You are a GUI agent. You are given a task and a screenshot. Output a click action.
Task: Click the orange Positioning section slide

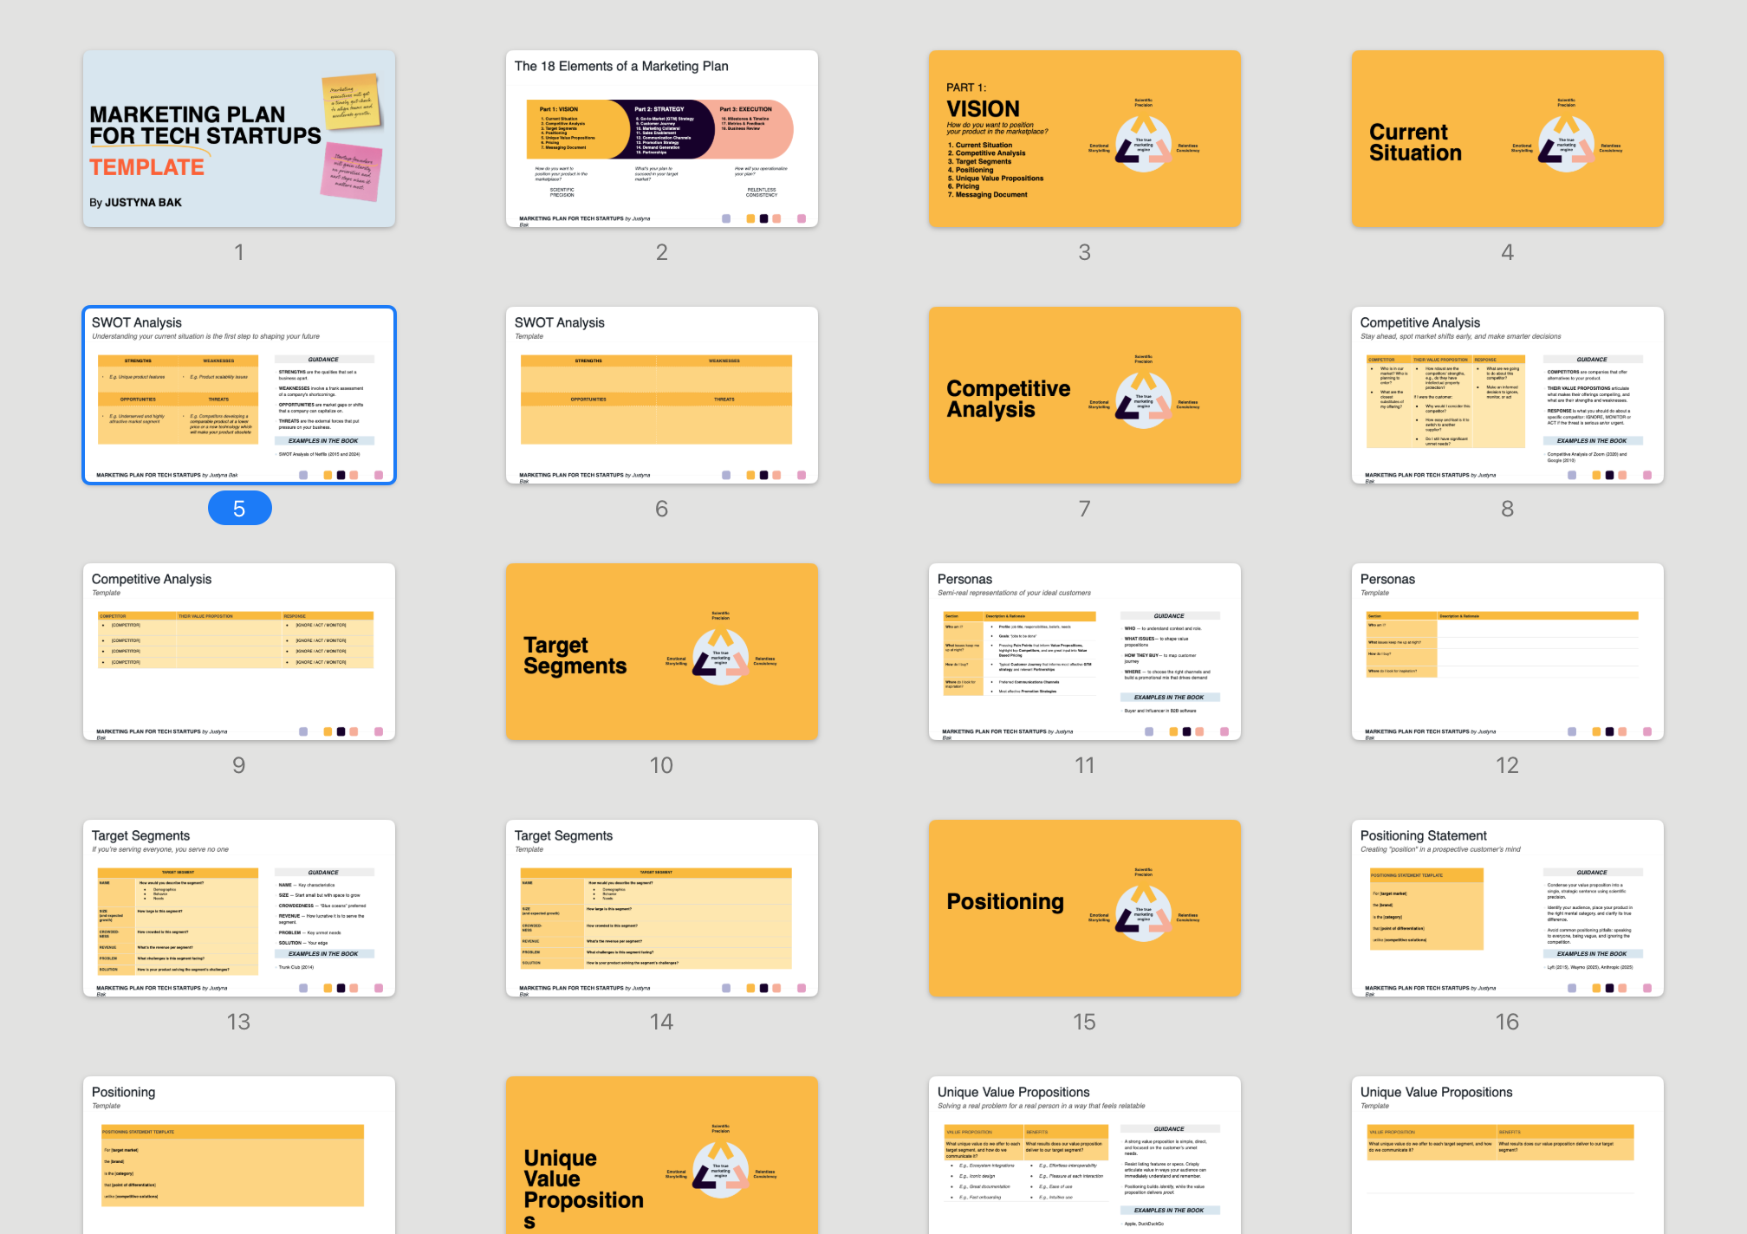point(1084,908)
